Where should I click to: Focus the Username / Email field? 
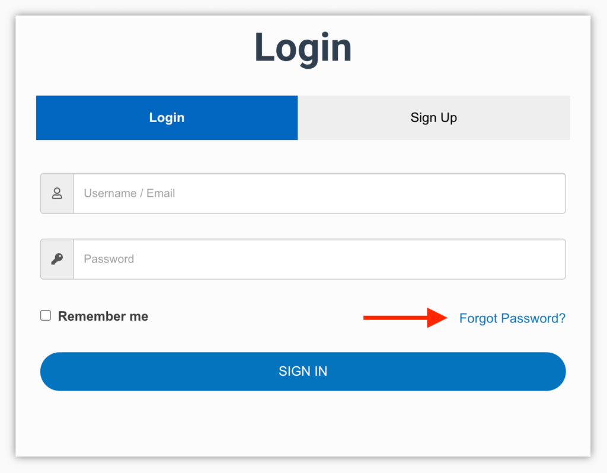pos(319,193)
